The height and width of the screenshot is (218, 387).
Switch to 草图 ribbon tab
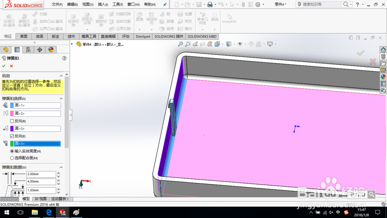point(24,36)
